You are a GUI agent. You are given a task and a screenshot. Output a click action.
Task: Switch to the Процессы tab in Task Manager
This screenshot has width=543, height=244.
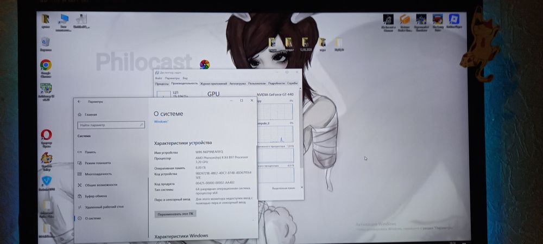click(x=162, y=84)
